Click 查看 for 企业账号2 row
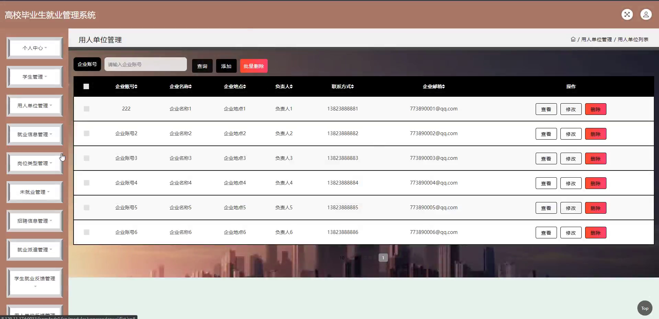The image size is (659, 319). tap(546, 134)
